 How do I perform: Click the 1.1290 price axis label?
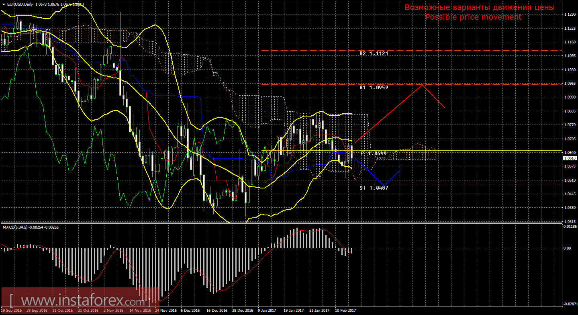coord(570,14)
